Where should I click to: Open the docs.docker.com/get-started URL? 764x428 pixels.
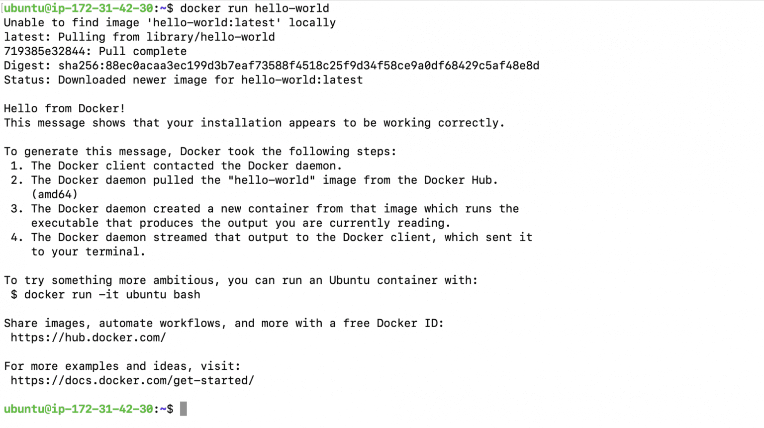pos(132,380)
